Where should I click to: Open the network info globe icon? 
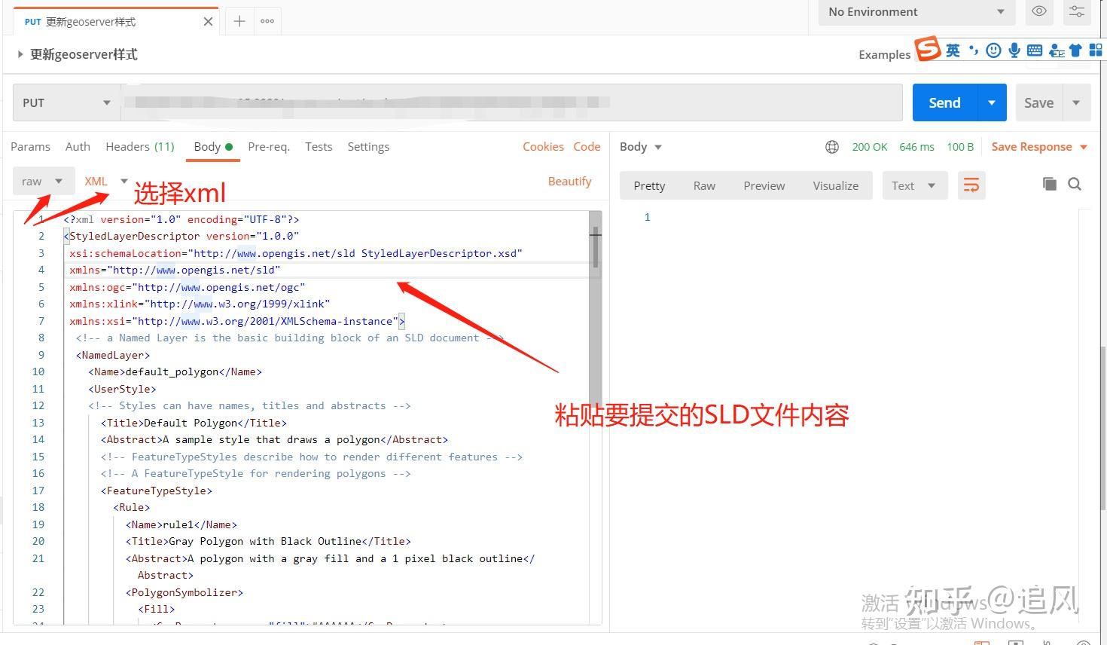point(831,147)
